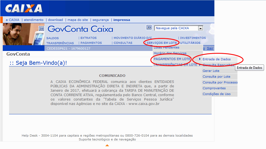Expand the PAGAMENTOS EM LOTE submenu arrow
This screenshot has width=266, height=149.
tap(200, 59)
